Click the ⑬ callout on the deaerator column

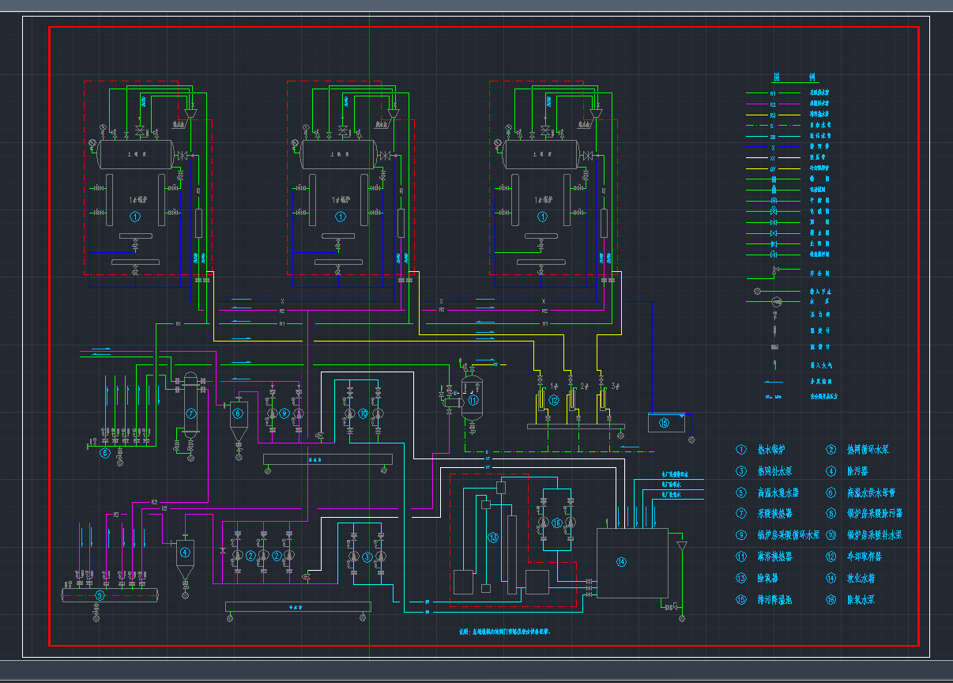point(492,538)
